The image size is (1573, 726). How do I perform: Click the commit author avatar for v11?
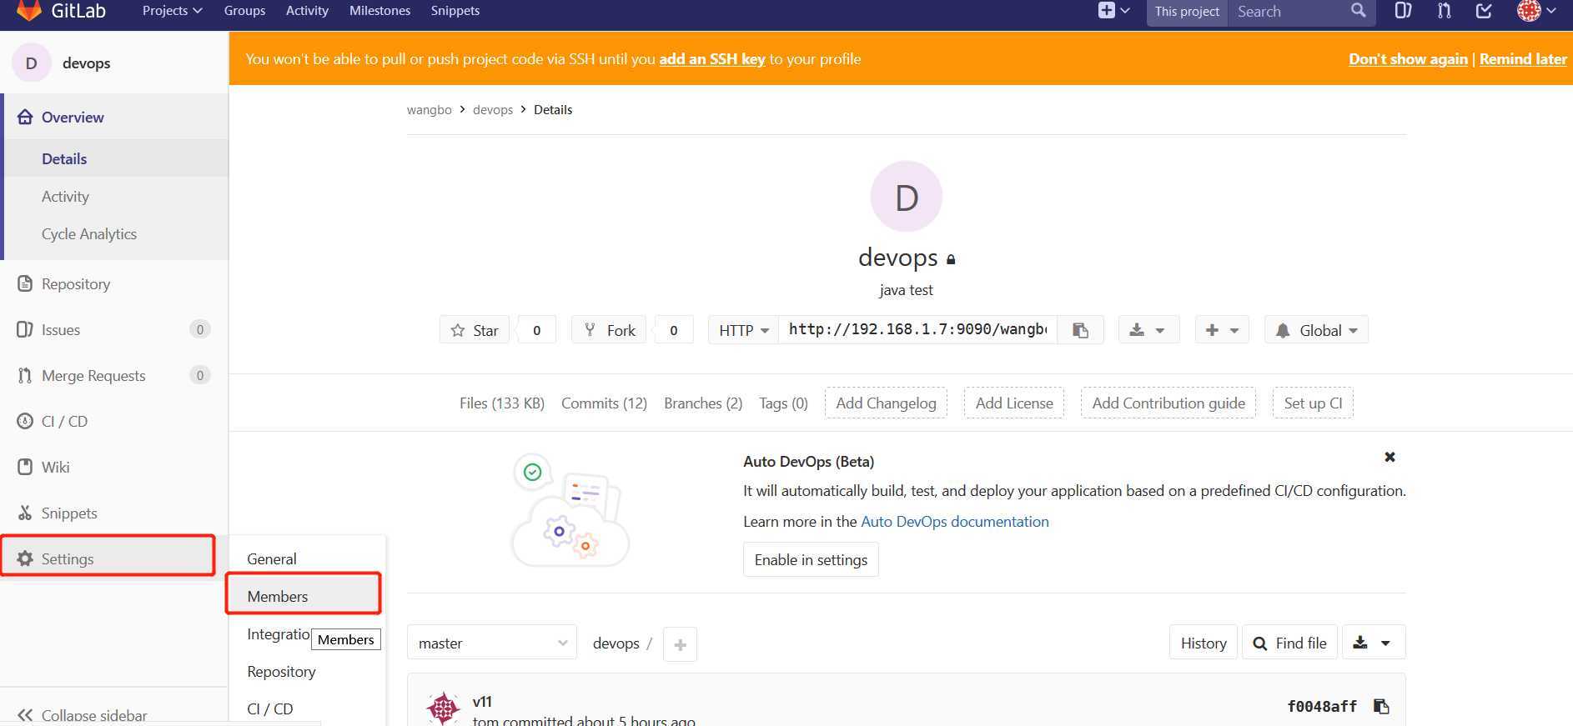click(x=443, y=708)
